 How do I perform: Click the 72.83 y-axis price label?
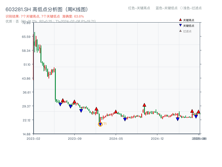coord(26,23)
